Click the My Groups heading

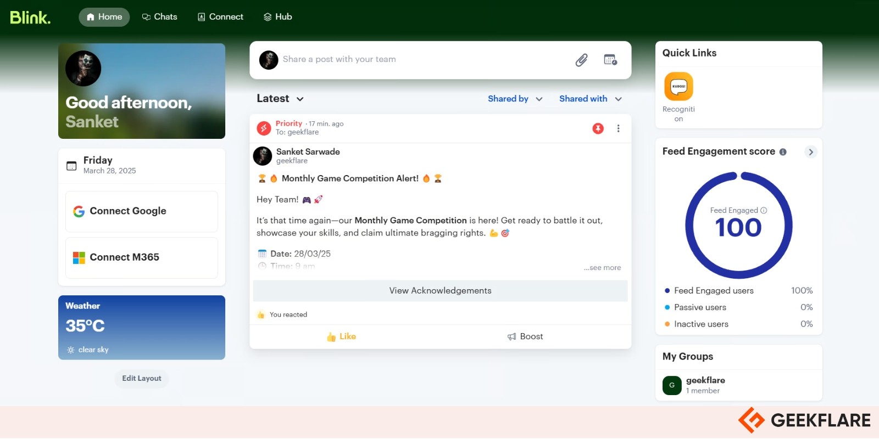coord(688,357)
